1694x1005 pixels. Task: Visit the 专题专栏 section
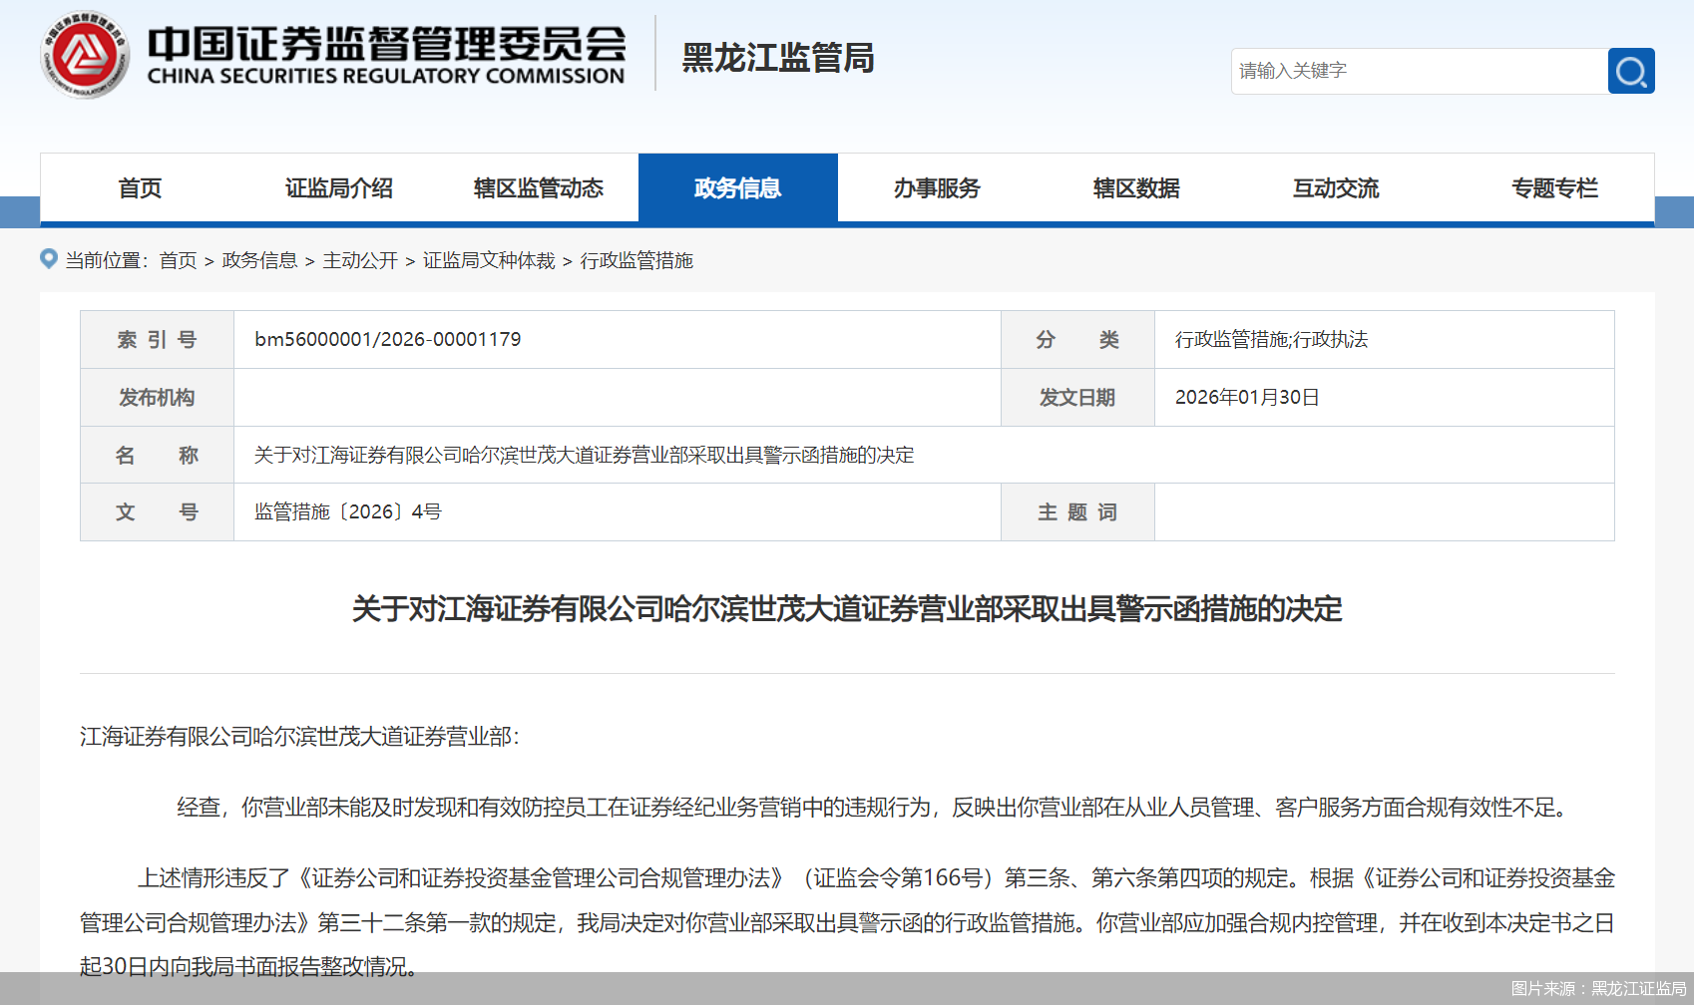pyautogui.click(x=1554, y=188)
